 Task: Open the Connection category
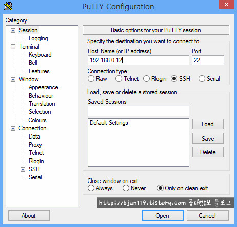click(32, 128)
